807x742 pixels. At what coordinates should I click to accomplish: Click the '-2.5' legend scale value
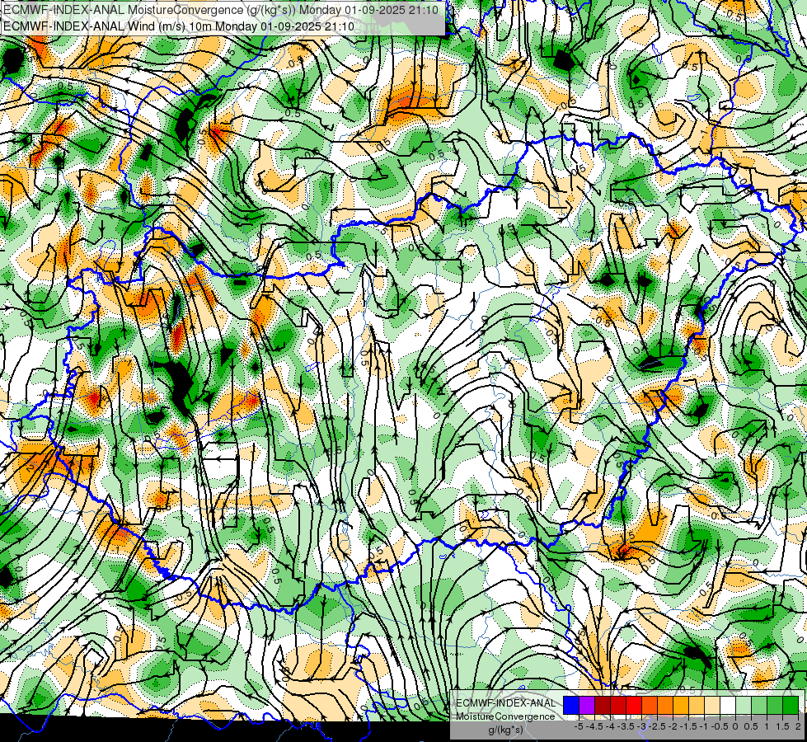[x=657, y=726]
